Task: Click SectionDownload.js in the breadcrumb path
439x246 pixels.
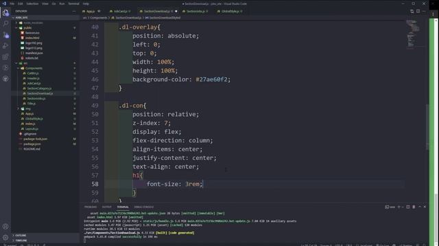Action: click(128, 18)
